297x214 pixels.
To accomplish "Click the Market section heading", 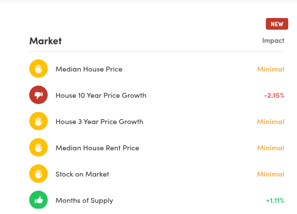I will pos(45,41).
